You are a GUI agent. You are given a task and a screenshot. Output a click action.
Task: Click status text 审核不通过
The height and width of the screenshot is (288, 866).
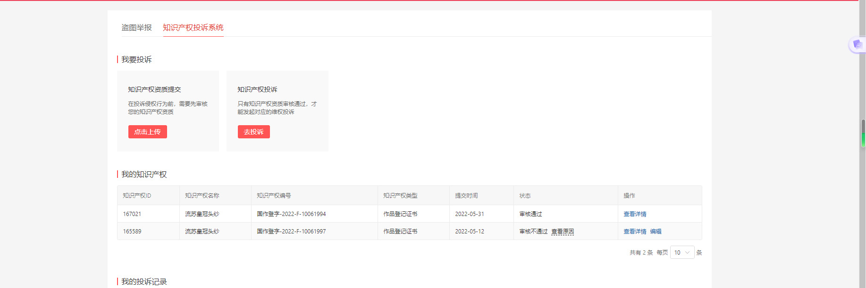[x=533, y=232]
